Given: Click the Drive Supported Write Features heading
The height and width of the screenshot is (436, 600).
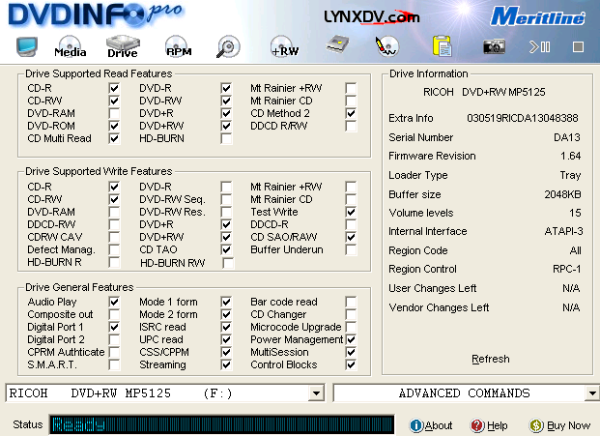Looking at the screenshot, I should 99,171.
